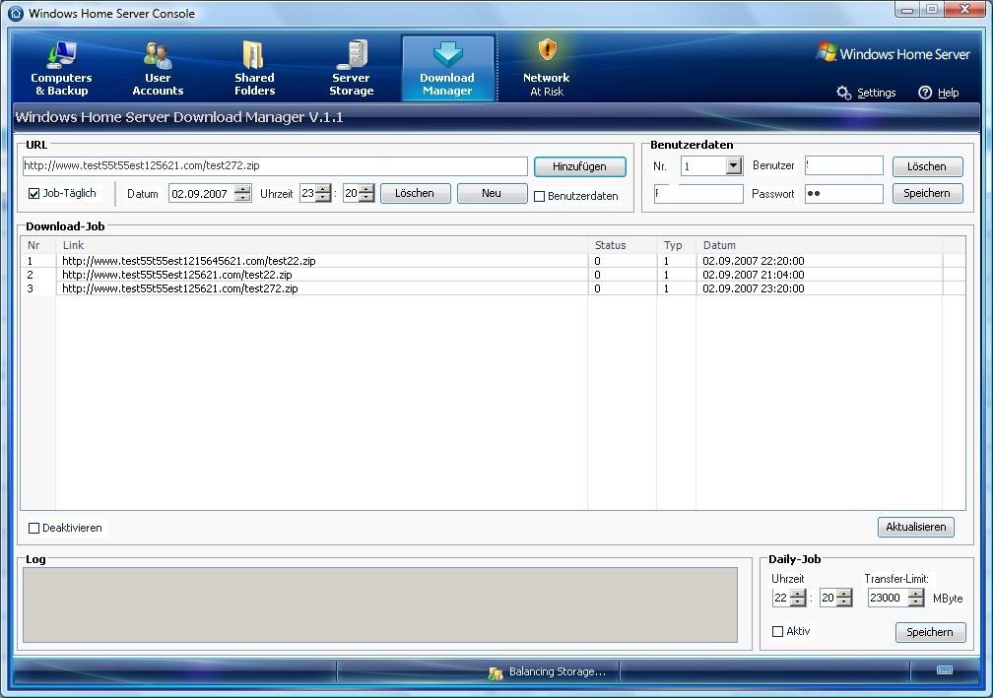
Task: Enable the Benutzerdaten checkbox
Action: [540, 197]
